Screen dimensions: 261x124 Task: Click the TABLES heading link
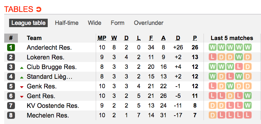[19, 9]
